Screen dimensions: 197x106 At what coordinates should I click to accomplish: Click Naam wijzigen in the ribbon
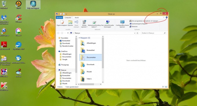click(76, 24)
